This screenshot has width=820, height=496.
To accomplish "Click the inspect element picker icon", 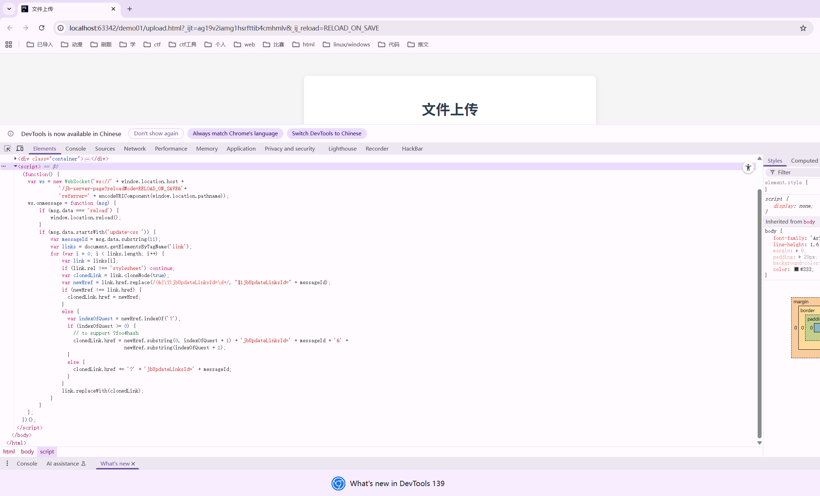I will click(x=7, y=148).
